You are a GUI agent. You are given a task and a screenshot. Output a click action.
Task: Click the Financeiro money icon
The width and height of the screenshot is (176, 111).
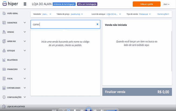tap(4, 69)
